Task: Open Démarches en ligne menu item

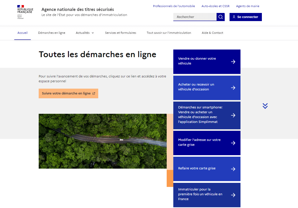Action: click(52, 33)
